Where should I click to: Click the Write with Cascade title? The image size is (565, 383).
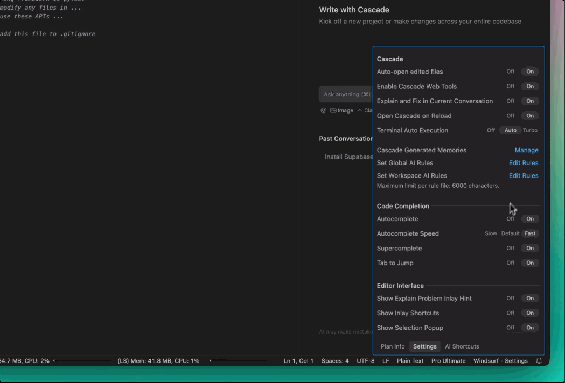point(354,10)
